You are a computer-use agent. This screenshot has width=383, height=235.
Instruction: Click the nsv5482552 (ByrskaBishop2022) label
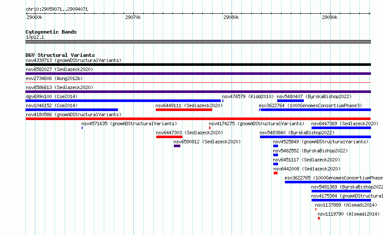click(310, 151)
